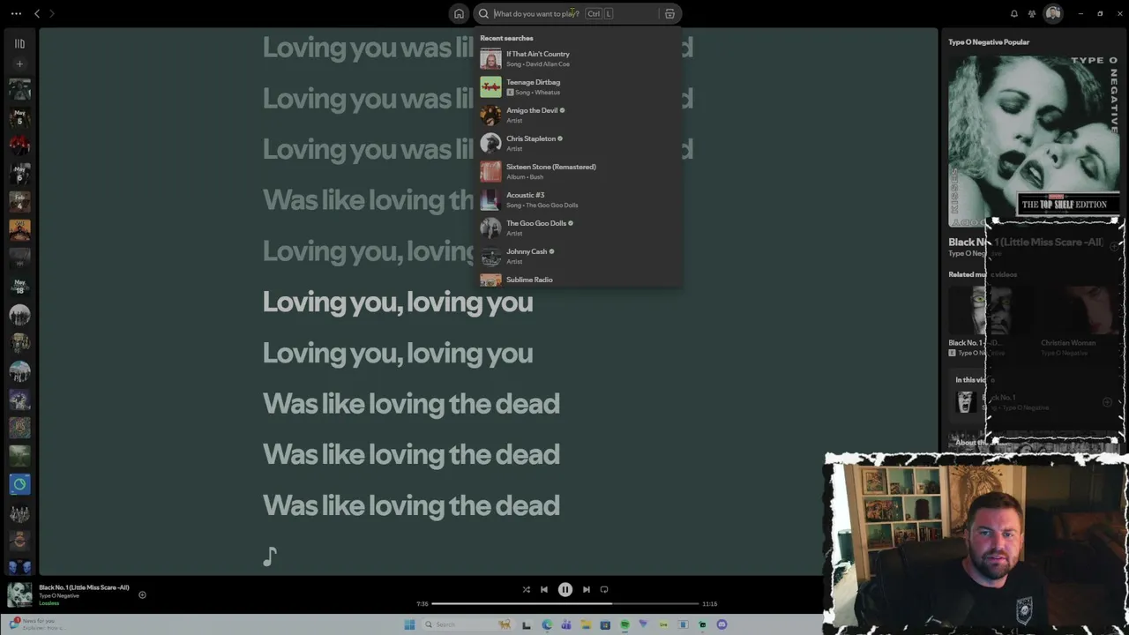This screenshot has height=635, width=1129.
Task: Go back with the left arrow
Action: (37, 13)
